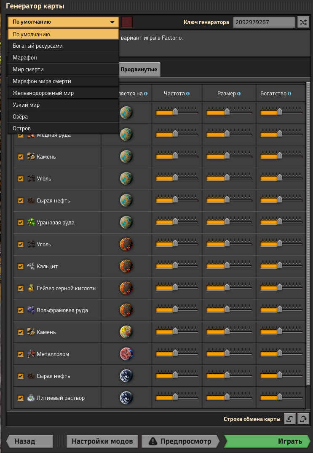Click the Ключ генератора label
This screenshot has width=313, height=453.
click(x=206, y=22)
